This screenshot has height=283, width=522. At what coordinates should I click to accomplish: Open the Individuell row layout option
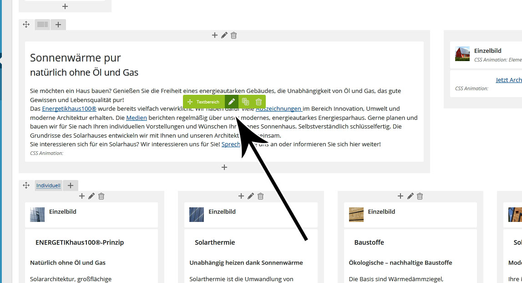coord(48,185)
